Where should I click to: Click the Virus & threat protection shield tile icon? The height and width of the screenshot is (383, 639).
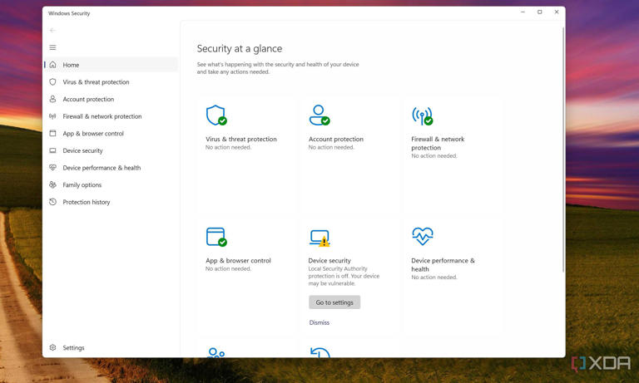click(x=216, y=115)
